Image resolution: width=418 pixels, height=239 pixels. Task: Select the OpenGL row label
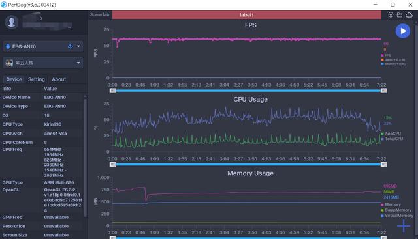pos(10,190)
